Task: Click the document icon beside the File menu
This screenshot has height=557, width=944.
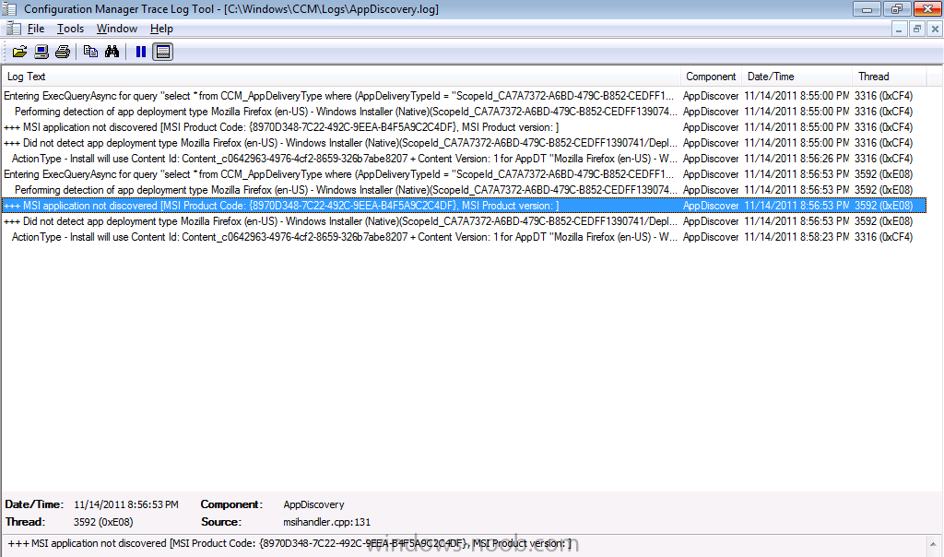Action: (13, 29)
